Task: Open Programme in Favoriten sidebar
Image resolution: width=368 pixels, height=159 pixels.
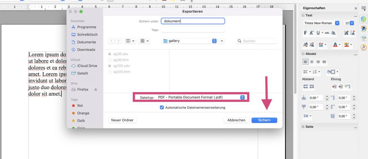Action: [84, 27]
